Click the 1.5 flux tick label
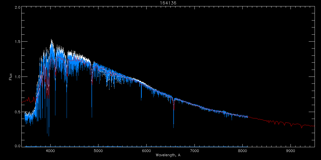This screenshot has height=160, width=321. (17, 42)
